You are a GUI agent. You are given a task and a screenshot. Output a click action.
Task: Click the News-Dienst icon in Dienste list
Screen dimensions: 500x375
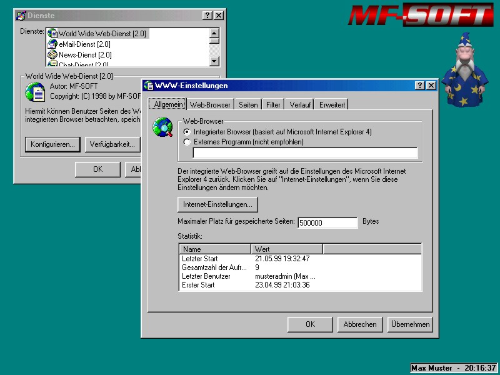tap(52, 54)
